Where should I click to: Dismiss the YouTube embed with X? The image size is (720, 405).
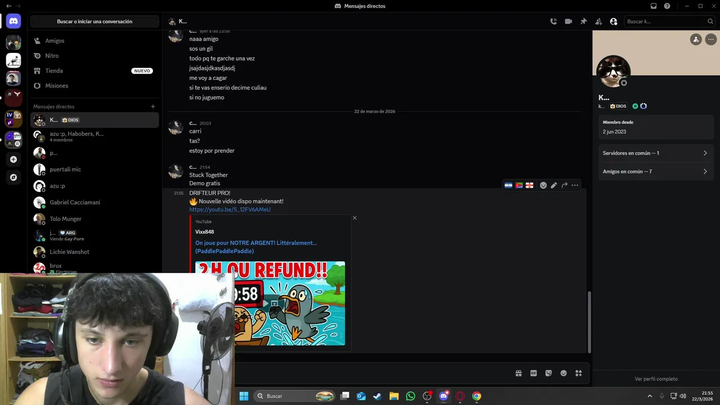(x=354, y=218)
